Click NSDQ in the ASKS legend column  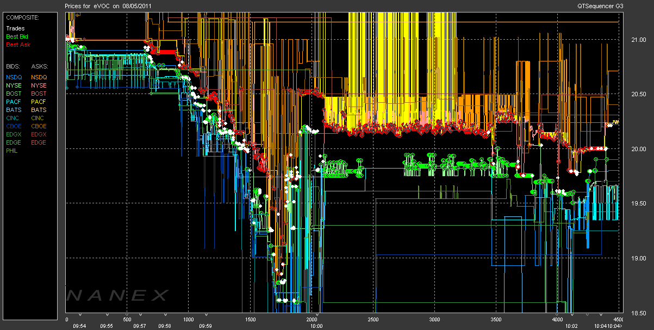[39, 77]
